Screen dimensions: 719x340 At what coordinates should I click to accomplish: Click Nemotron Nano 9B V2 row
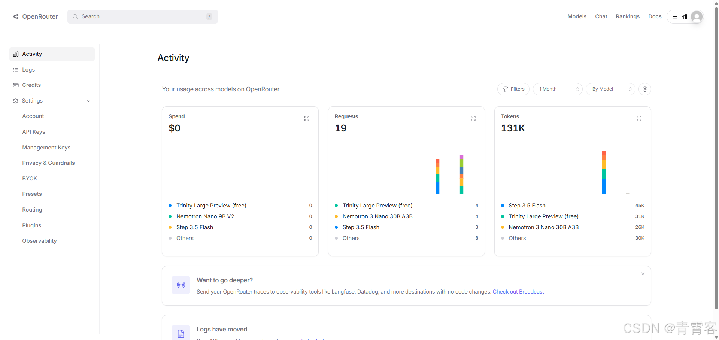click(240, 216)
